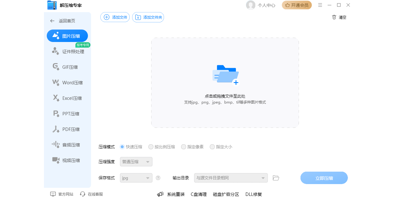This screenshot has height=199, width=399.
Task: Open the 压缩强度 dropdown
Action: (x=136, y=162)
